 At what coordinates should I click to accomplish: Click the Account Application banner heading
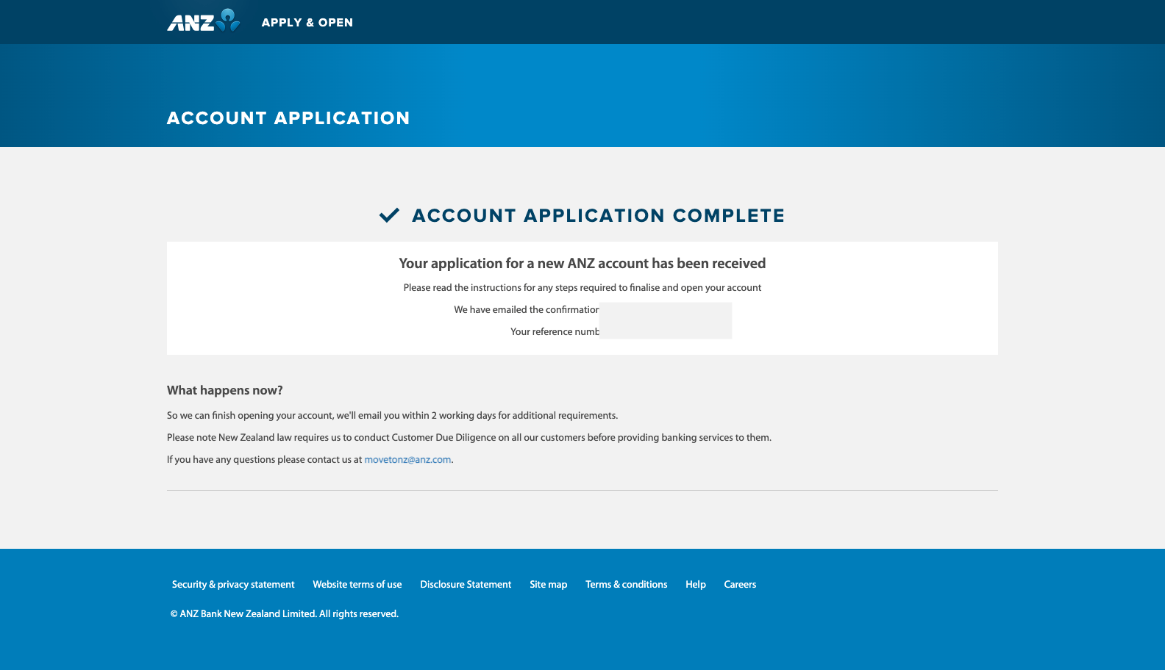[x=288, y=118]
